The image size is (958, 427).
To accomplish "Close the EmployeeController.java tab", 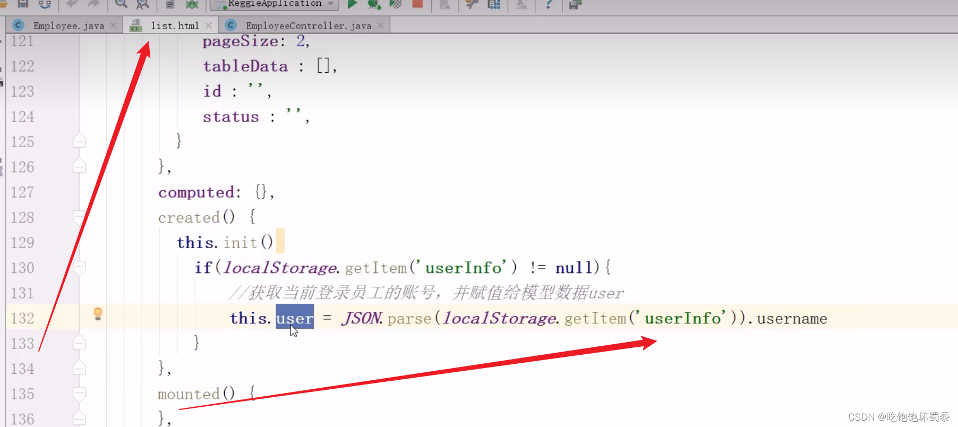I will click(x=380, y=25).
